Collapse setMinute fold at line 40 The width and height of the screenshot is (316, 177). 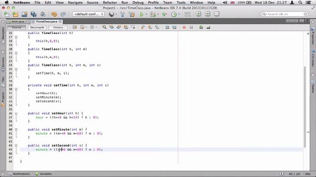(x=16, y=129)
